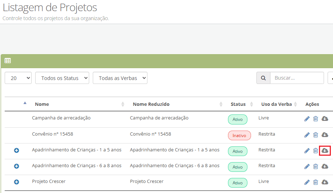
Task: Download Apadrinhamento de Crianças 1 a 5 anos
Action: [325, 151]
